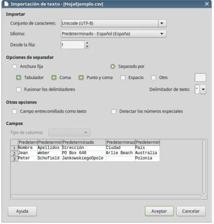The image size is (214, 224).
Task: Click the Dirección cell in preview
Action: (x=84, y=148)
